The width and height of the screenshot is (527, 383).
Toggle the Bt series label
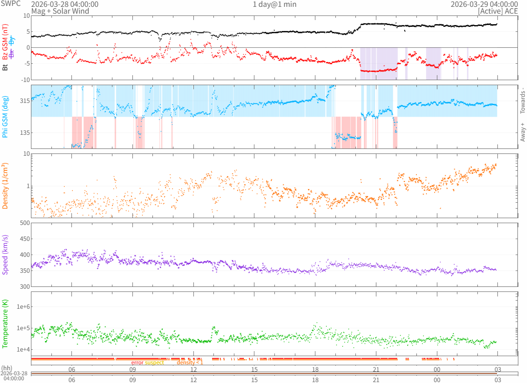point(5,67)
